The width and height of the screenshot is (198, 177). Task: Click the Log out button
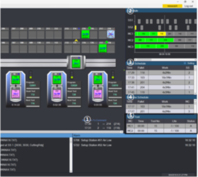pos(188,6)
